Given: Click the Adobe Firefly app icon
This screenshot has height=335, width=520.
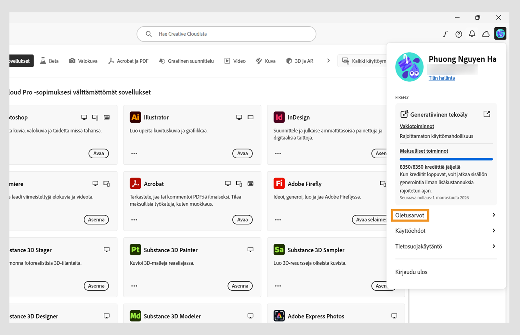Looking at the screenshot, I should (x=279, y=184).
